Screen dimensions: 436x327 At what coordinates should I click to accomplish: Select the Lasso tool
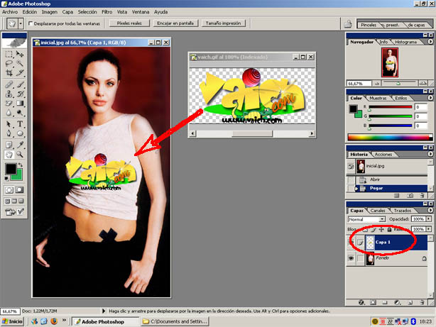9,64
